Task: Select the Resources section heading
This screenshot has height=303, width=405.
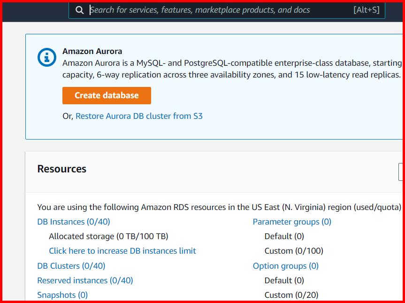Action: tap(61, 169)
